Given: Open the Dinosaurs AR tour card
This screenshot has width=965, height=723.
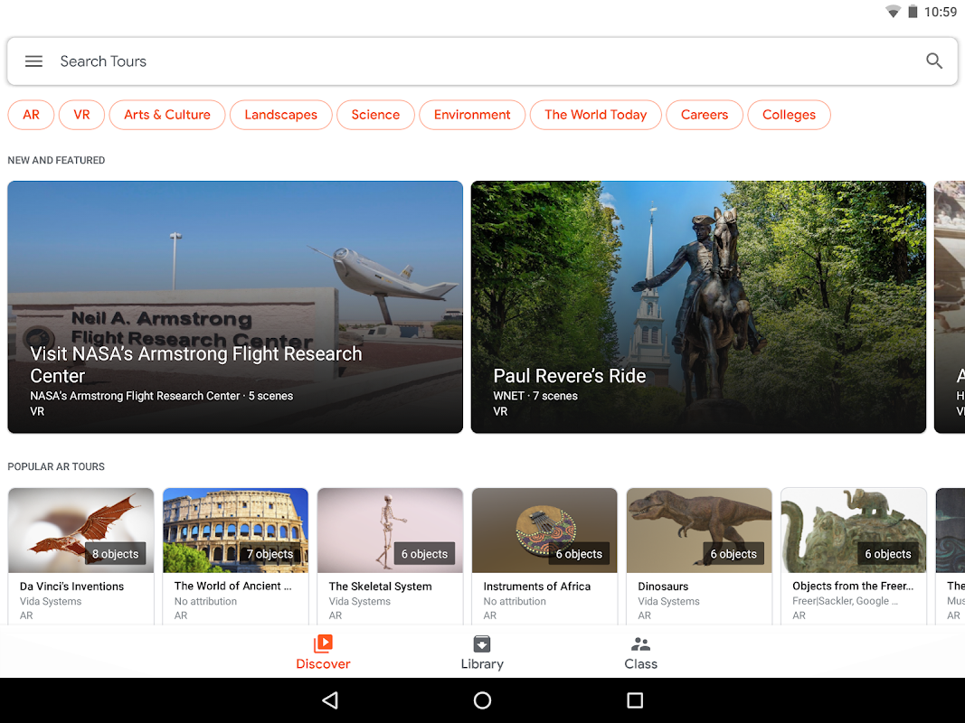Looking at the screenshot, I should tap(699, 557).
